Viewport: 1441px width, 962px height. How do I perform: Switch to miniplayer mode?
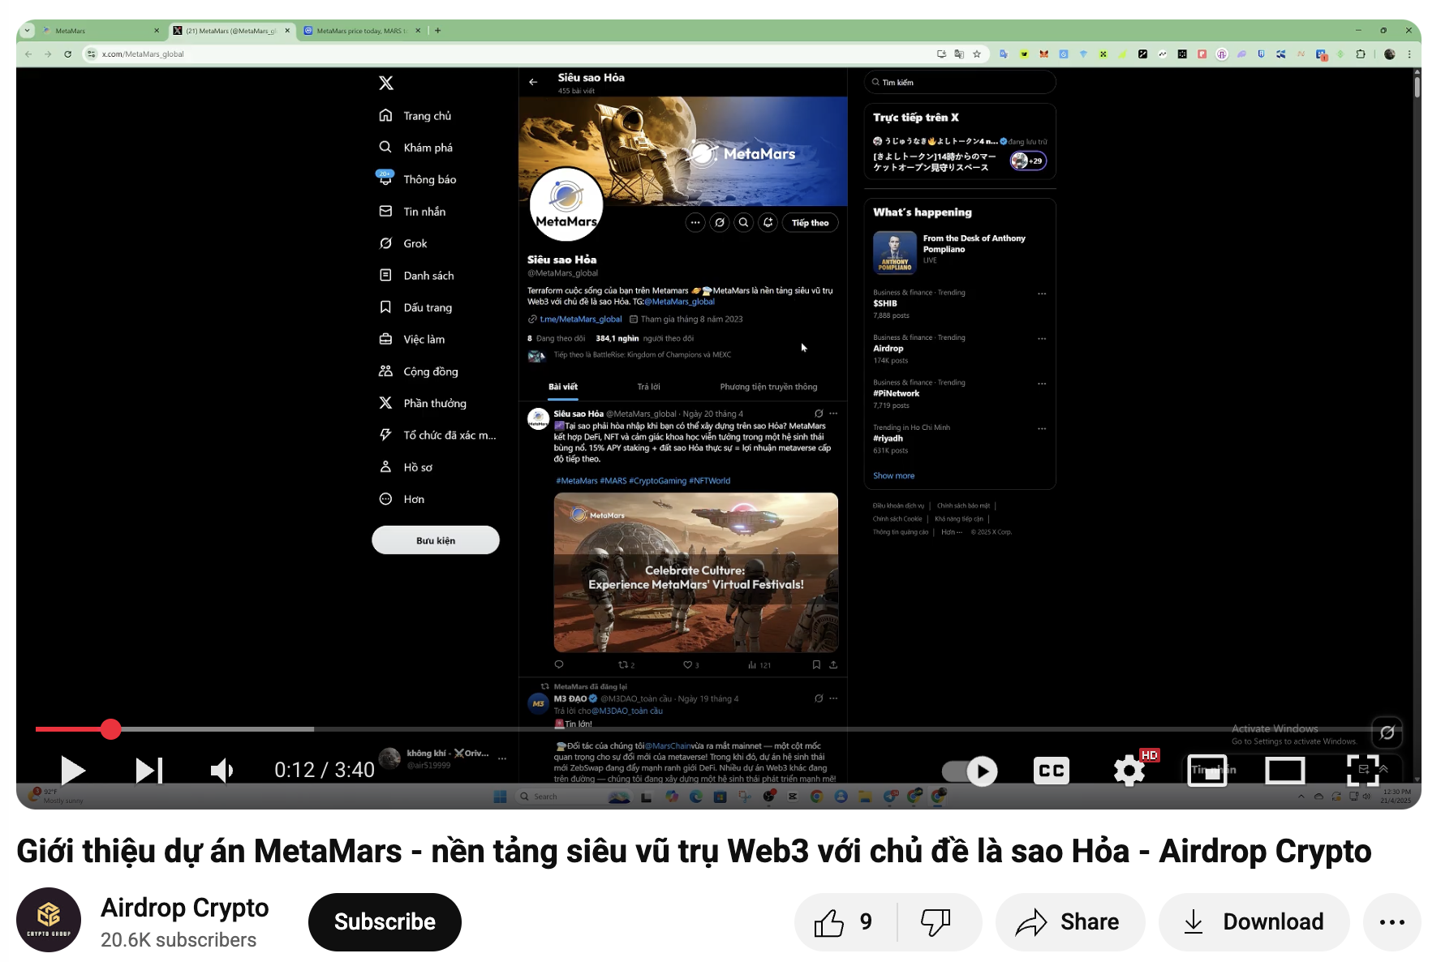[1207, 771]
